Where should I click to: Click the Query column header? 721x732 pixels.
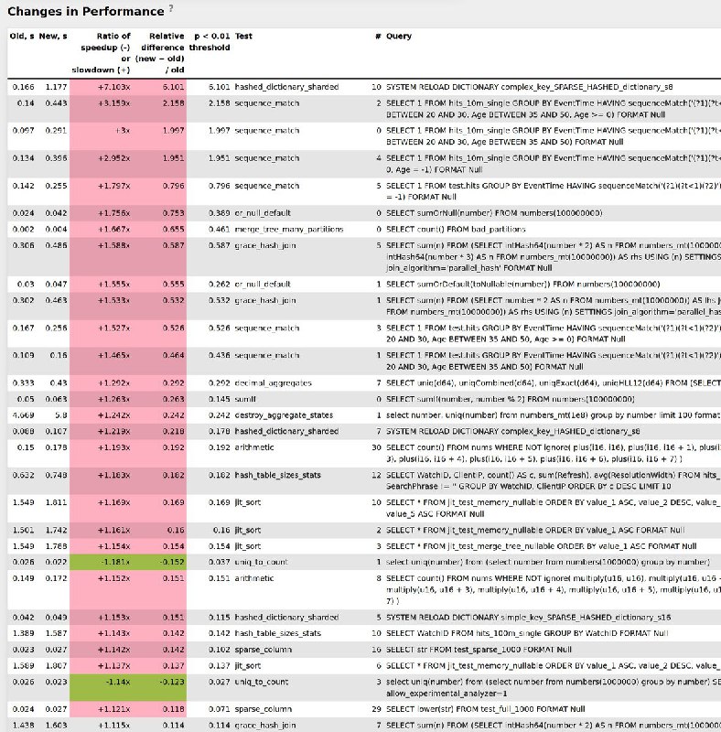[x=399, y=36]
